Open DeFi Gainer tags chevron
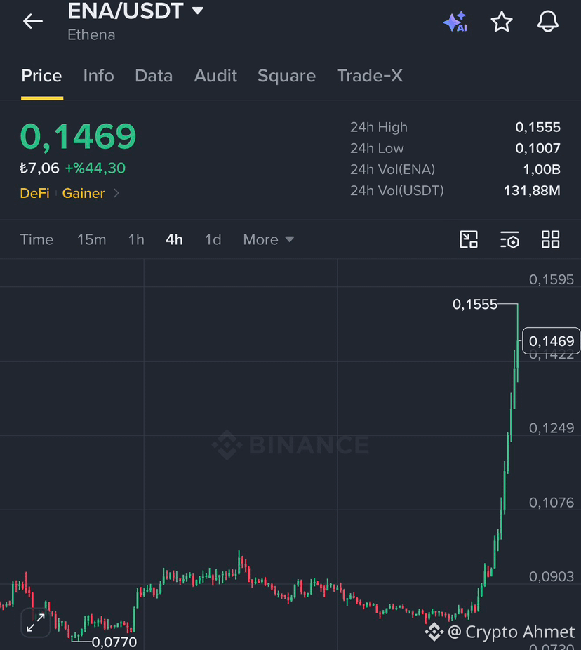 click(116, 193)
